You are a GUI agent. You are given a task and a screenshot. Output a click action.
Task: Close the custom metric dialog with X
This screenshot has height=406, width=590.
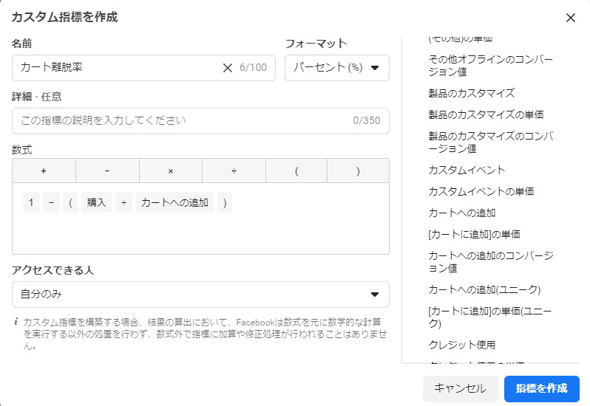coord(570,18)
